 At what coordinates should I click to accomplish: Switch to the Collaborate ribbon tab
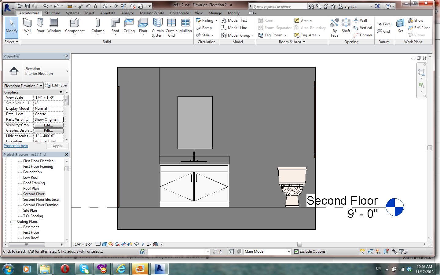click(x=179, y=13)
